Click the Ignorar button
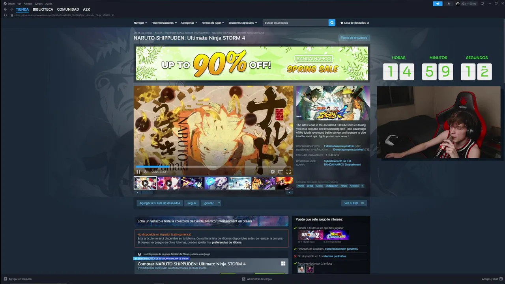Screen dimensions: 505x284 tap(208, 203)
